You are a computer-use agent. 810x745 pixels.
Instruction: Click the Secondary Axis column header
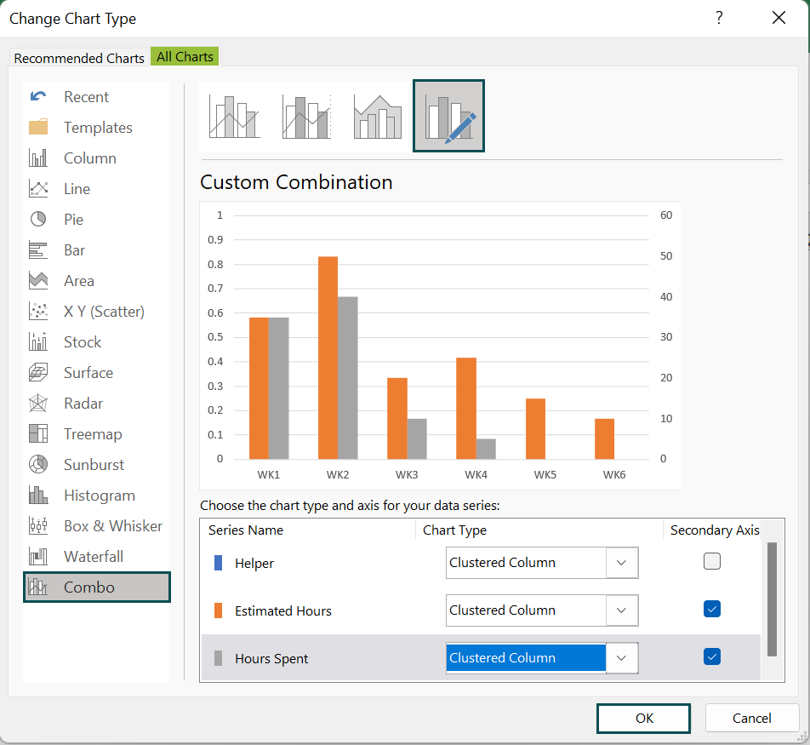pos(715,530)
